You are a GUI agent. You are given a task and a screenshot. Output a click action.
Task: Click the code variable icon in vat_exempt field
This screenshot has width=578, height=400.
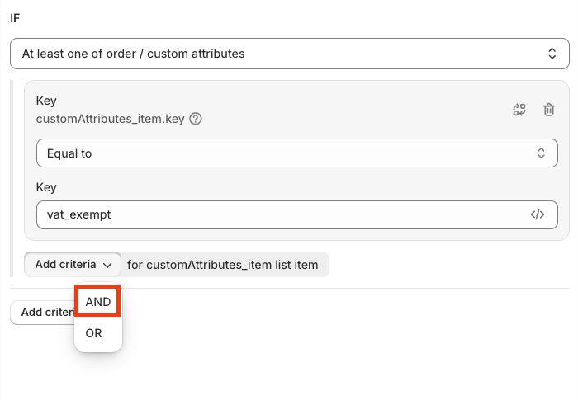[x=538, y=214]
